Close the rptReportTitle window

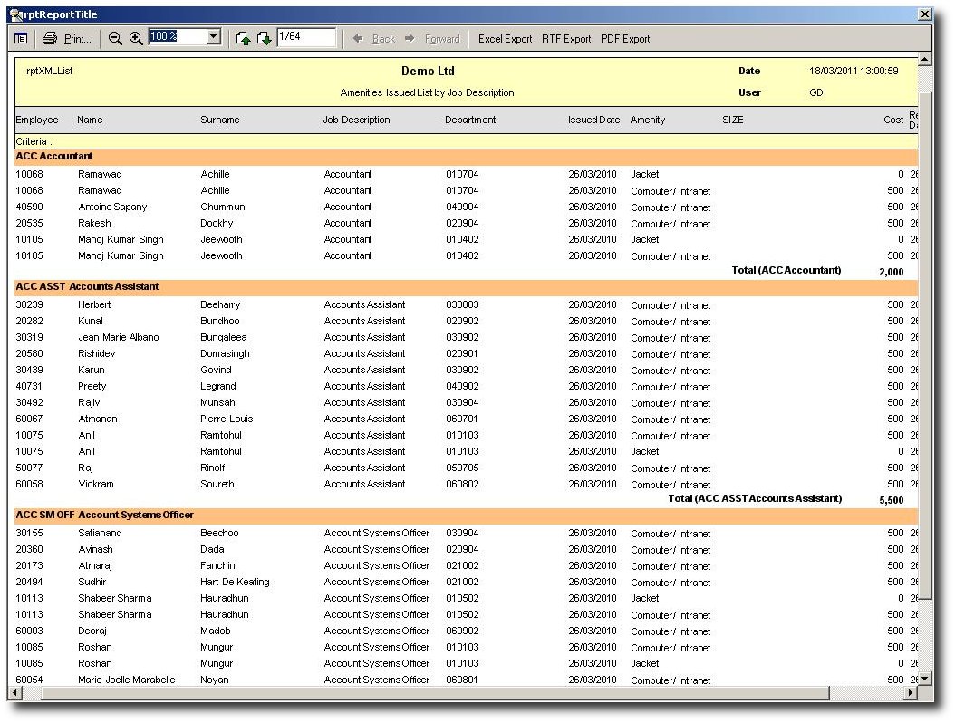[924, 14]
